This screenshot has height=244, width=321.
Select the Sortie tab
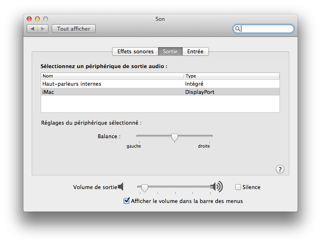[170, 51]
